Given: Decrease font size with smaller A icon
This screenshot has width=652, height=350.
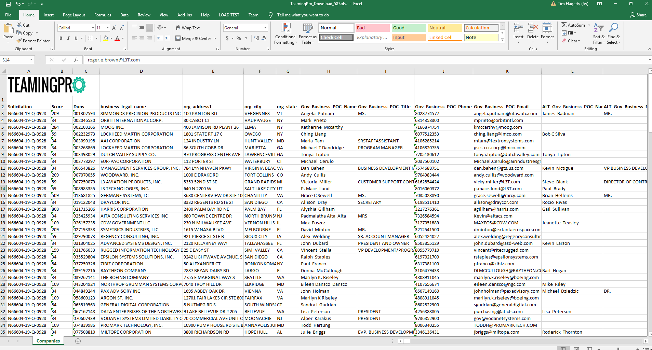Looking at the screenshot, I should (x=122, y=28).
